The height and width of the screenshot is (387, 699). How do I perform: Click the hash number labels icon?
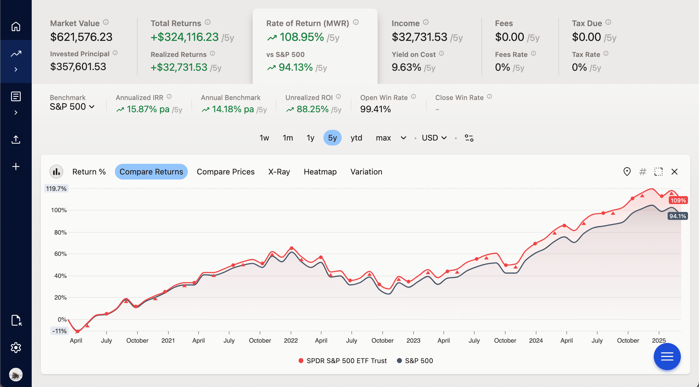point(642,172)
